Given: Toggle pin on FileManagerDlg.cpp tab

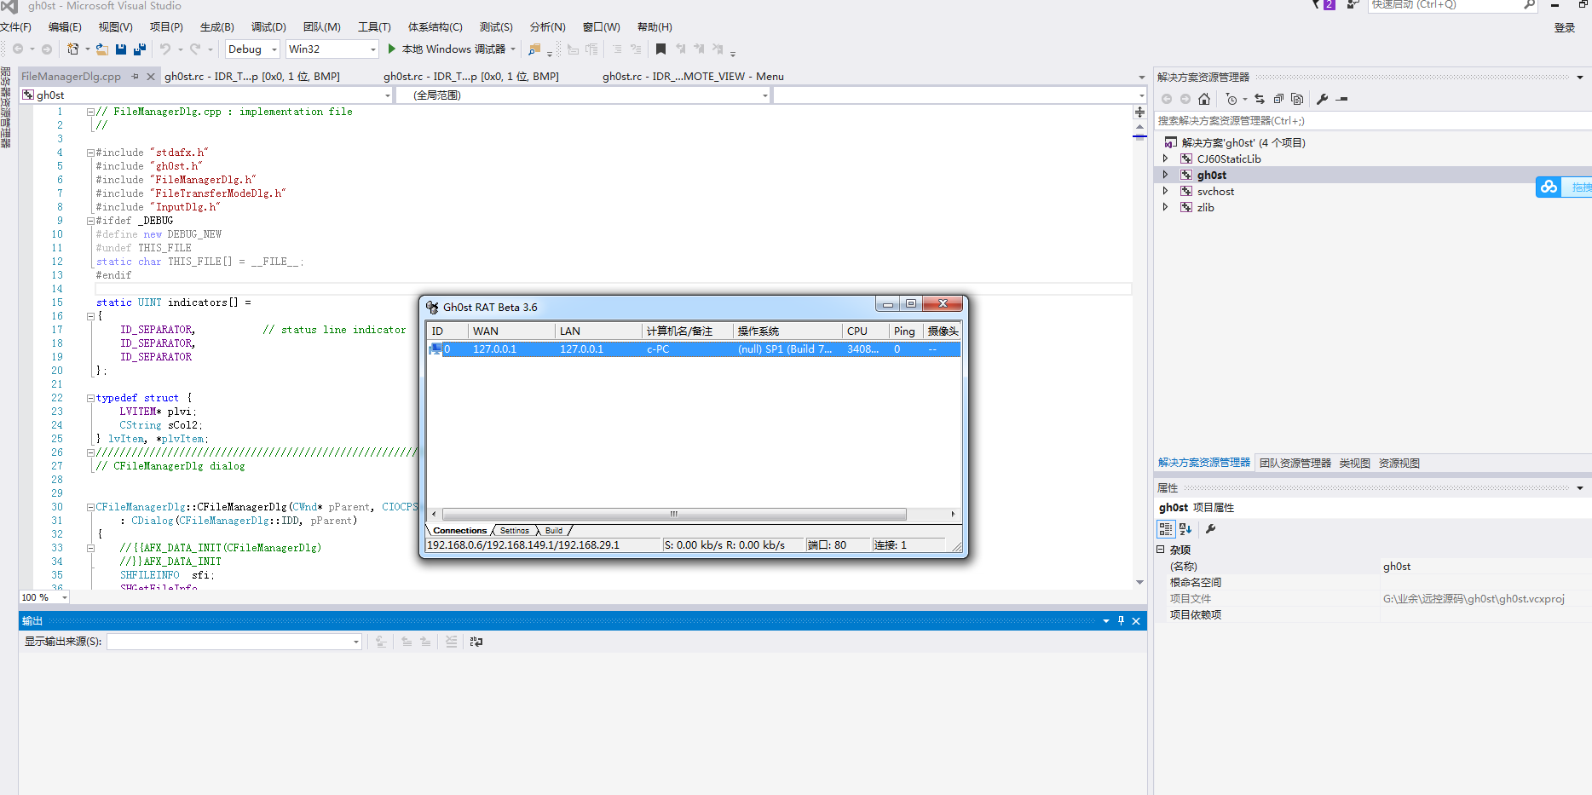Looking at the screenshot, I should click(135, 77).
